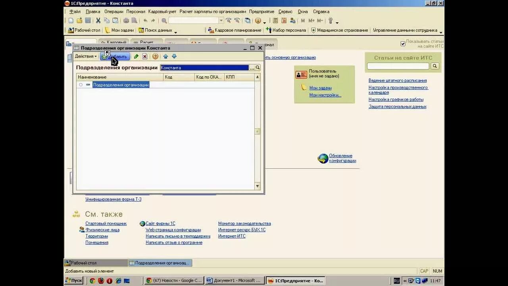Screen dimensions: 508x286
Task: Switch to Google Chrome Новости in taskbar
Action: (x=174, y=280)
